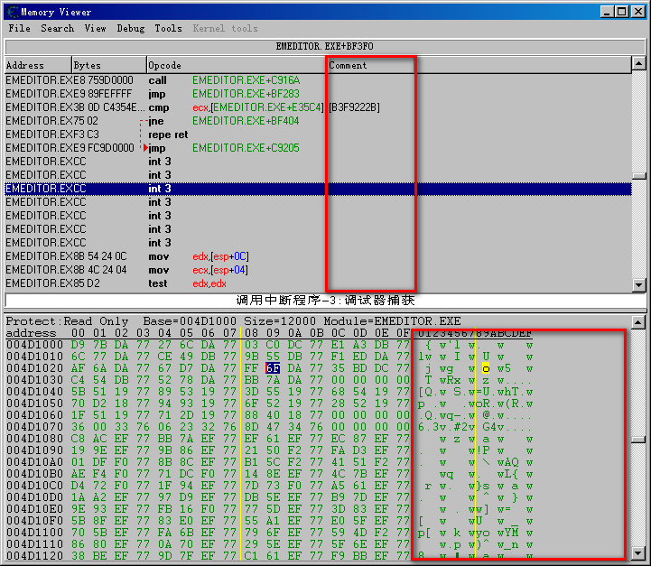Click hex dump scroll up arrow
The height and width of the screenshot is (566, 651).
click(638, 322)
